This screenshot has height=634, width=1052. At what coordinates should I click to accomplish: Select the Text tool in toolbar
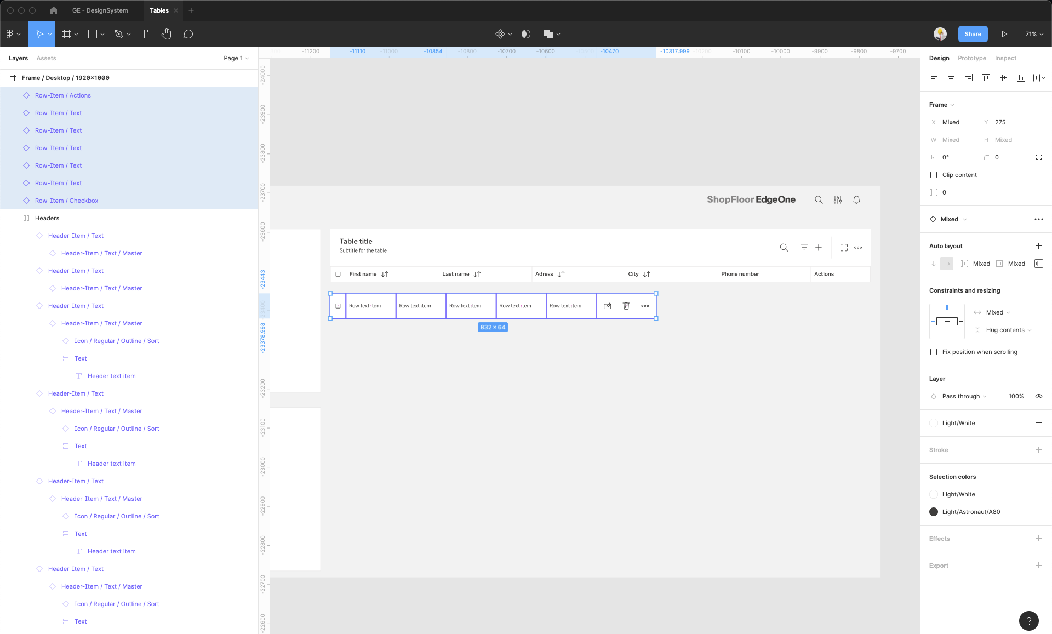click(x=145, y=34)
